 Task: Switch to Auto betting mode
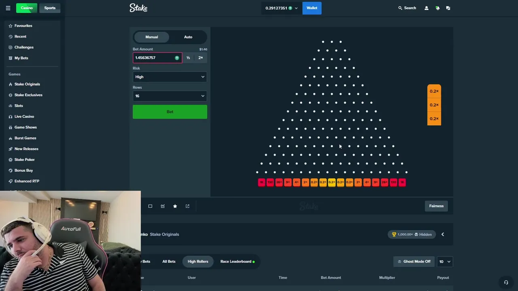(188, 37)
